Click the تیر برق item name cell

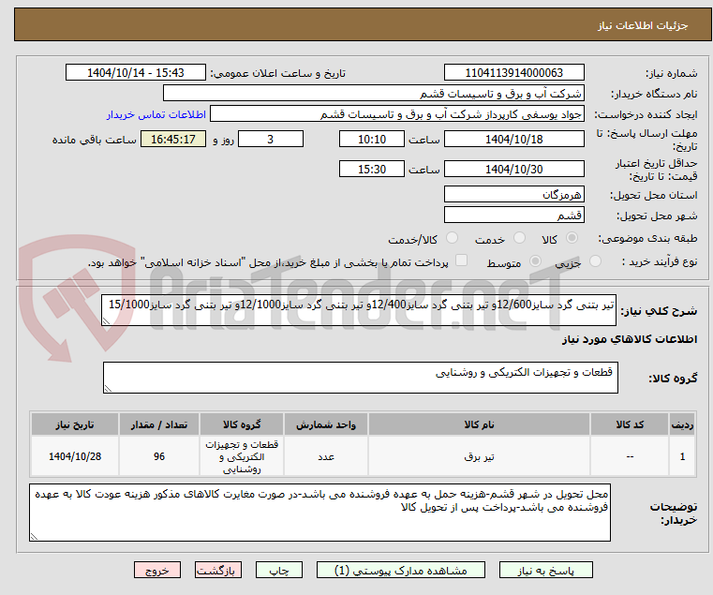tap(479, 456)
